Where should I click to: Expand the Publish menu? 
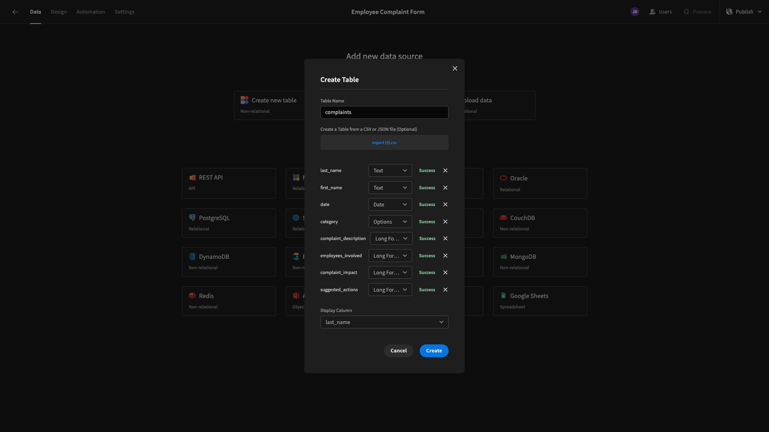[744, 12]
